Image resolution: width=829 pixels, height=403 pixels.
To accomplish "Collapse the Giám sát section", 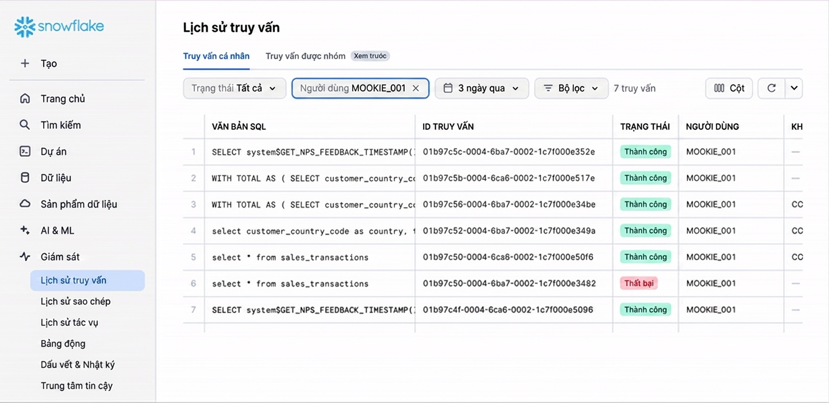I will [60, 256].
